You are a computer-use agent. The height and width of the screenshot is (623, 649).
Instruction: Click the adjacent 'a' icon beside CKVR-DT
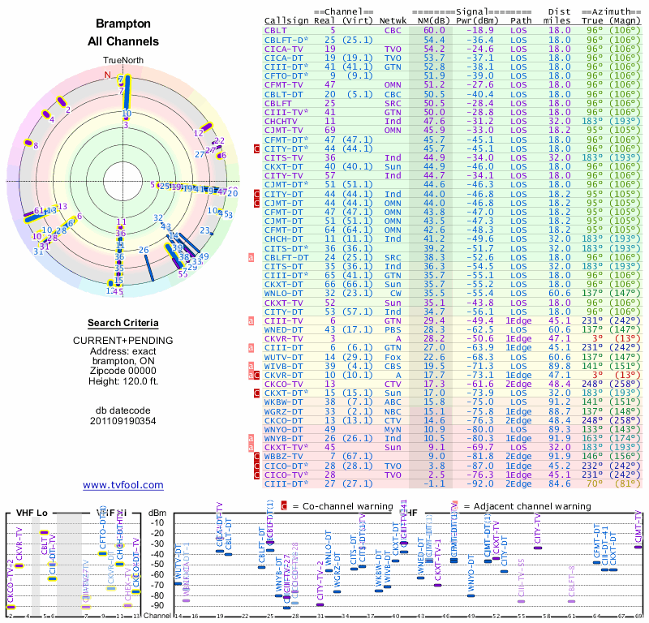click(251, 376)
